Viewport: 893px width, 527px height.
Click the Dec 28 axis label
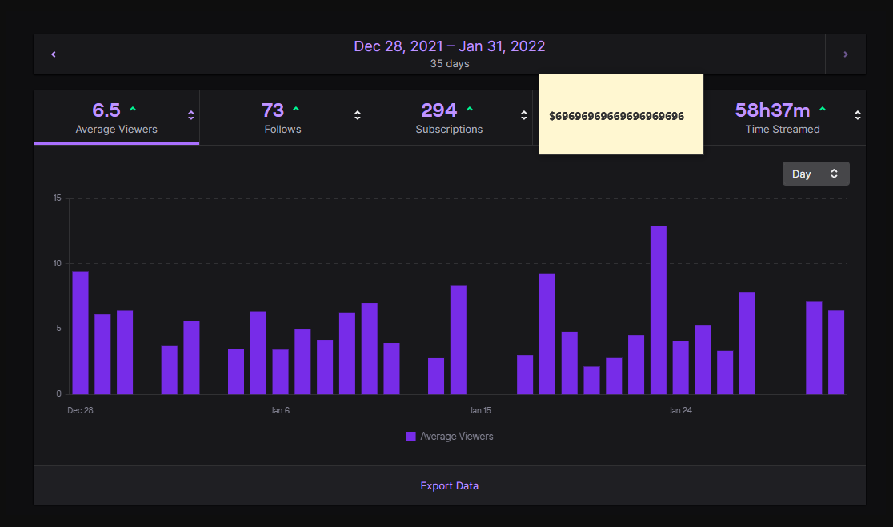80,410
